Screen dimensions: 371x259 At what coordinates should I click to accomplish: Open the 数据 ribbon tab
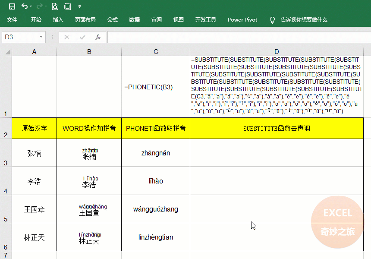click(x=135, y=20)
